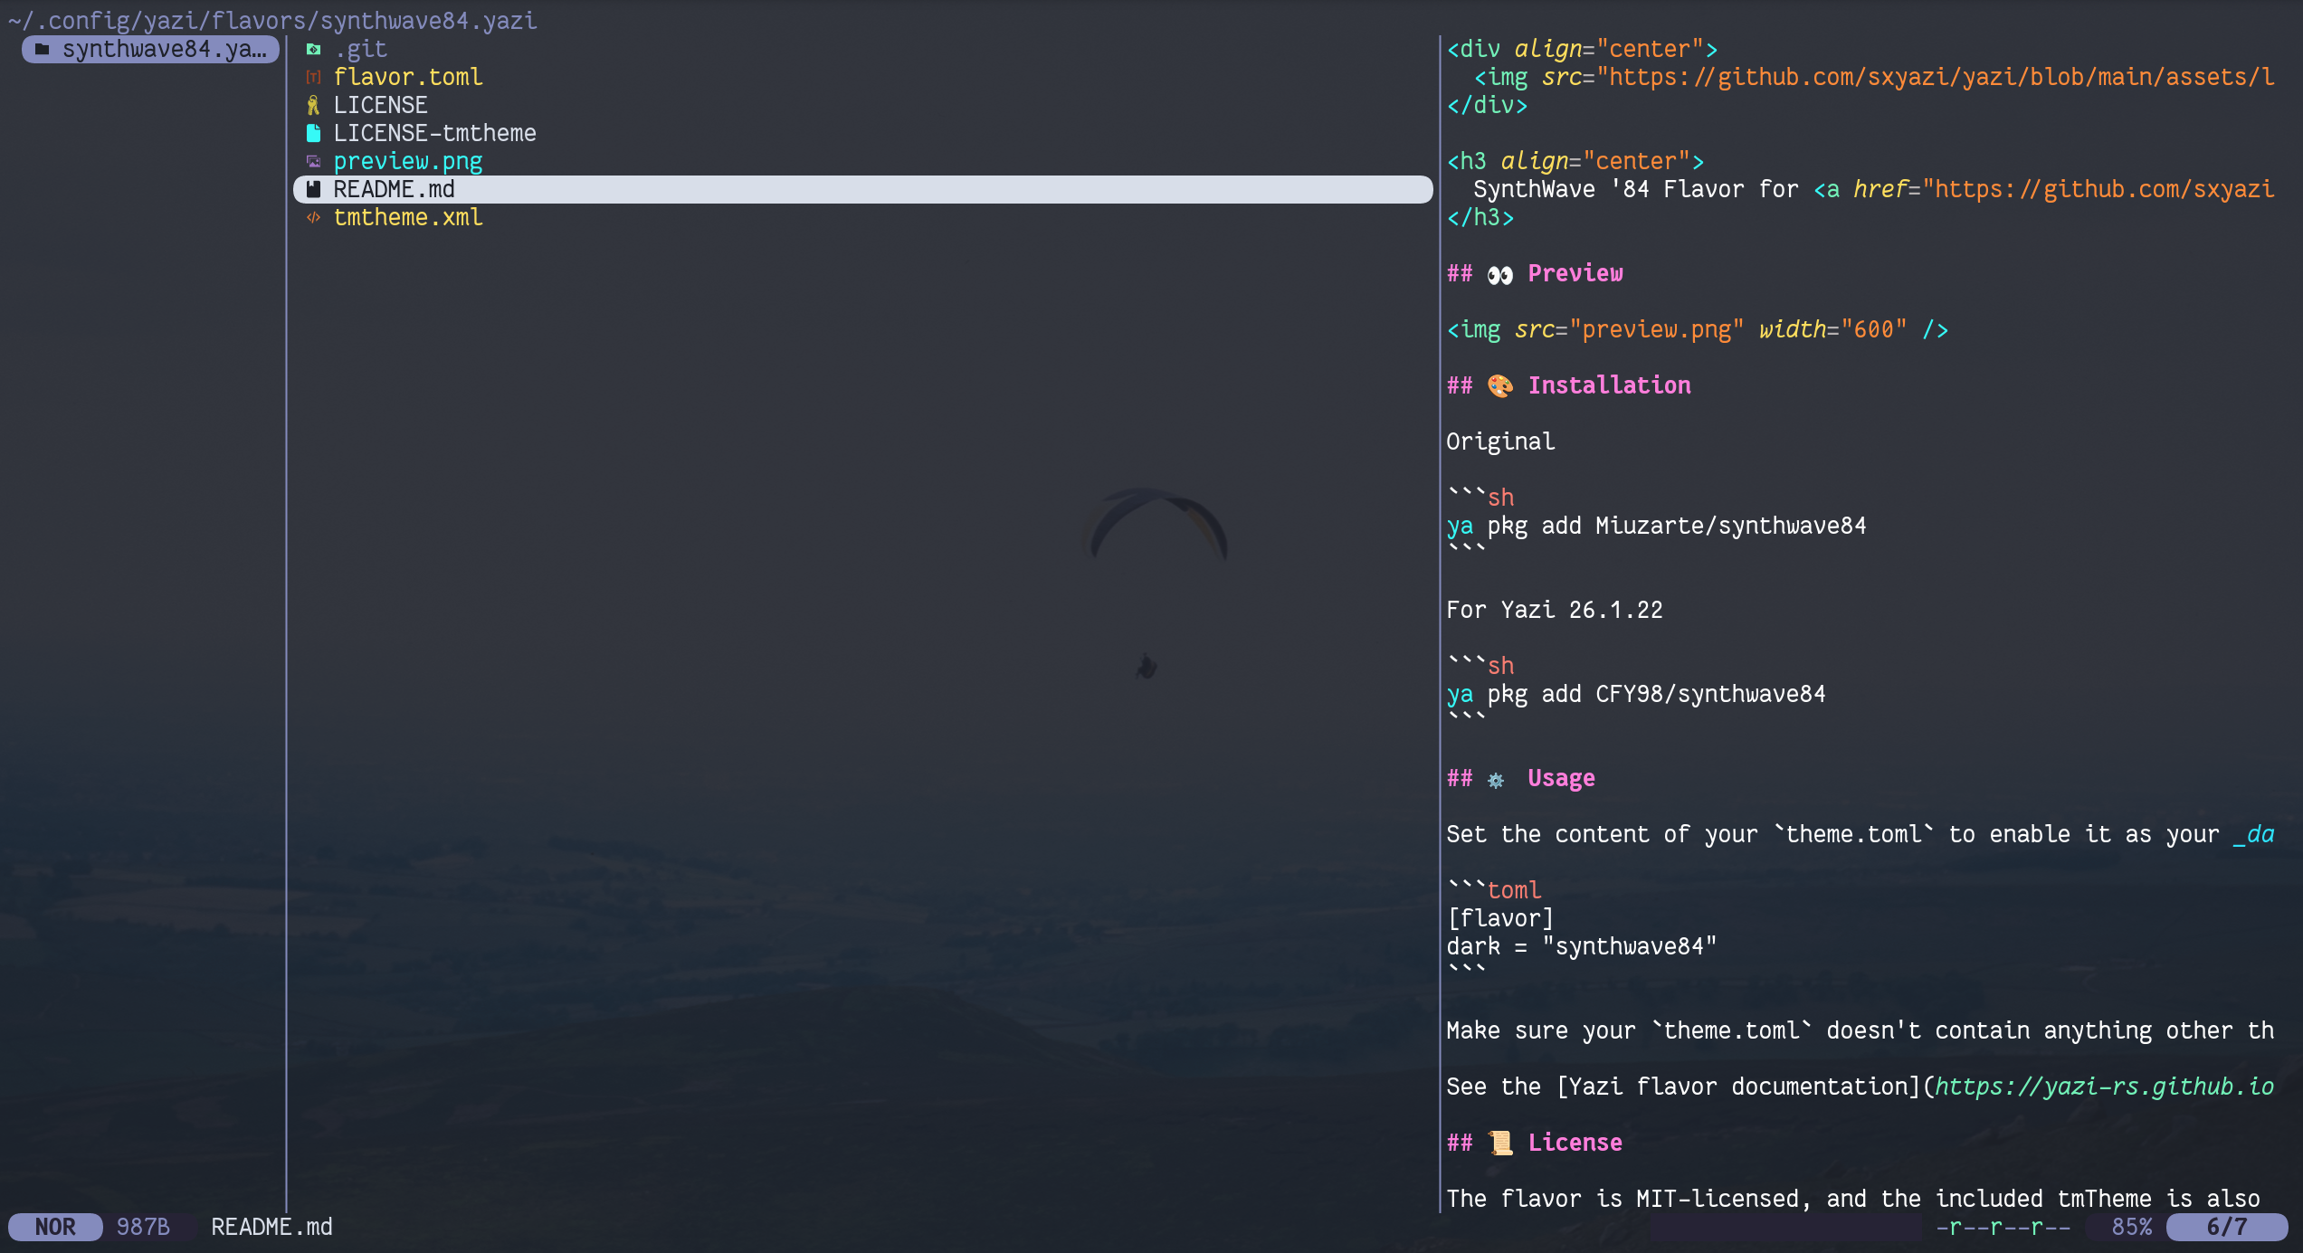Click the .git folder icon

313,49
